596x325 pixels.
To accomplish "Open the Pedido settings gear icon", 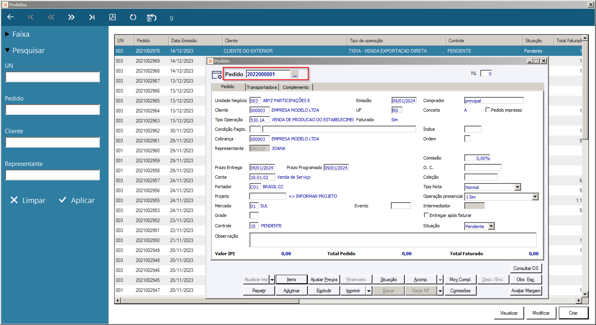I will point(217,75).
